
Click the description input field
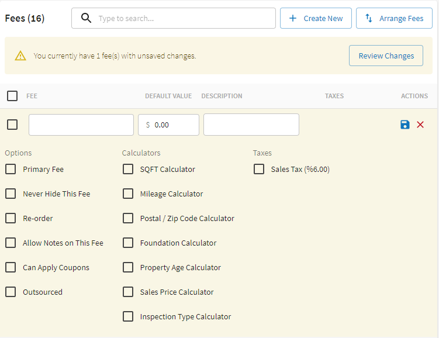pos(251,125)
